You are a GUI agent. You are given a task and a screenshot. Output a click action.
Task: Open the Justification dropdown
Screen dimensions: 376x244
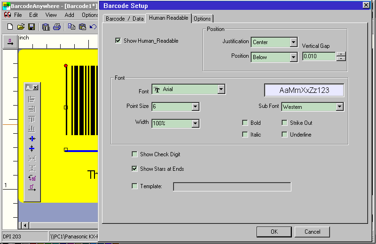pos(293,42)
